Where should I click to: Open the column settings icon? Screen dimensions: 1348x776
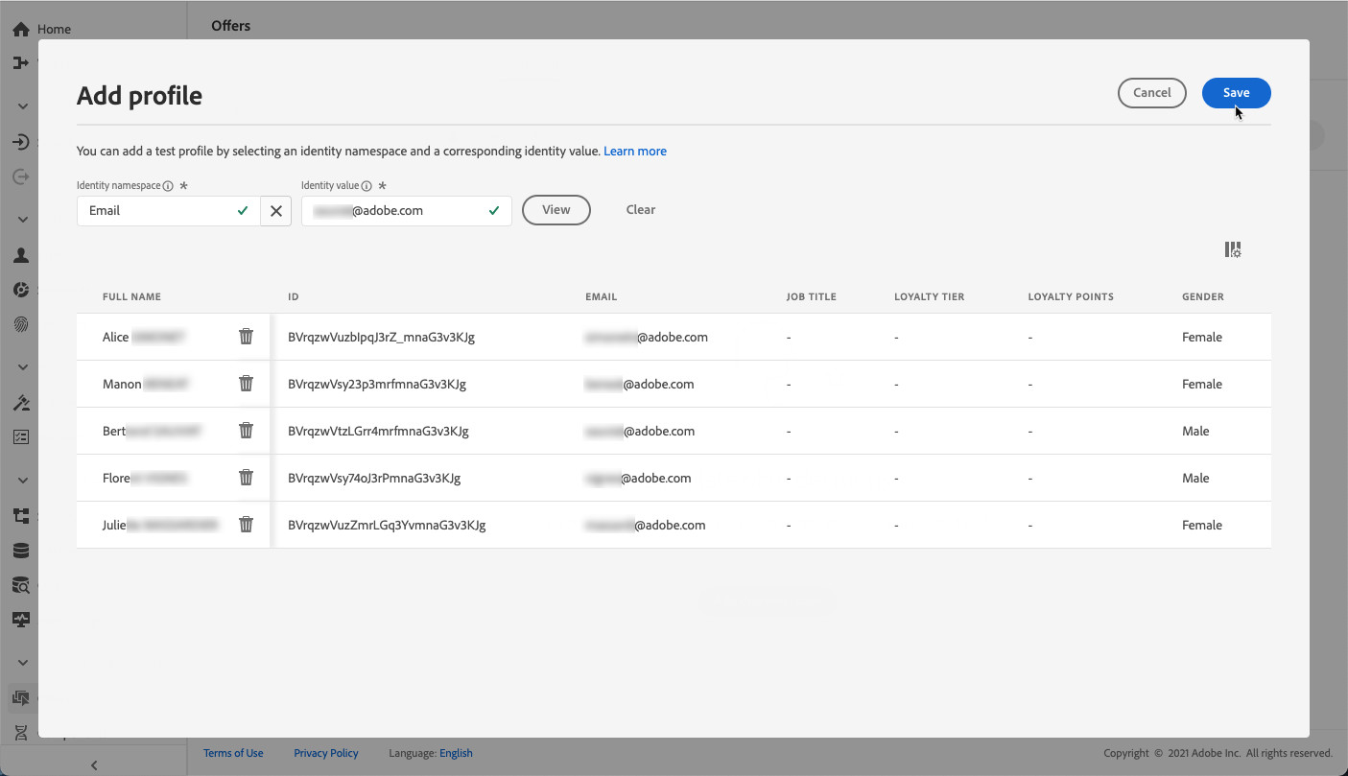click(1233, 250)
